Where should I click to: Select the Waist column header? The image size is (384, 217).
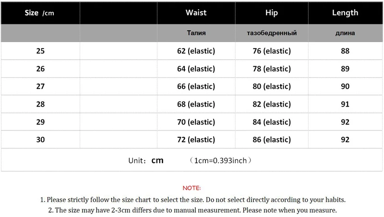point(196,13)
